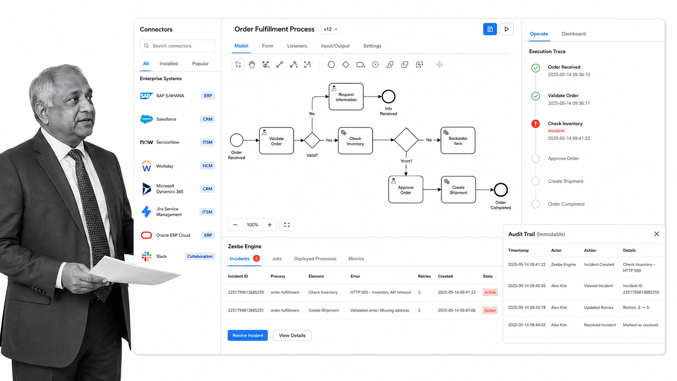Click the Info Received end event circle
677x381 pixels.
388,96
